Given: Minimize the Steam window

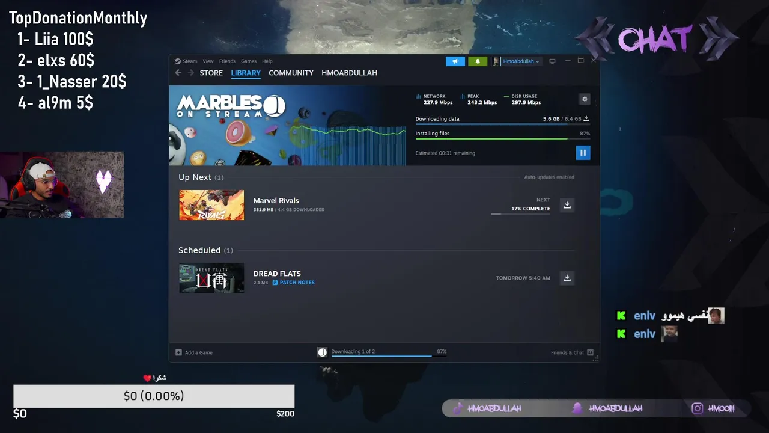Looking at the screenshot, I should point(567,61).
